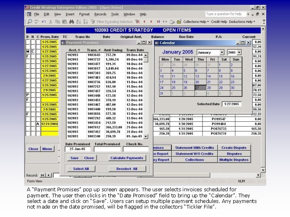Image resolution: width=290 pixels, height=217 pixels.
Task: Open the Window menu
Action: pos(129,14)
